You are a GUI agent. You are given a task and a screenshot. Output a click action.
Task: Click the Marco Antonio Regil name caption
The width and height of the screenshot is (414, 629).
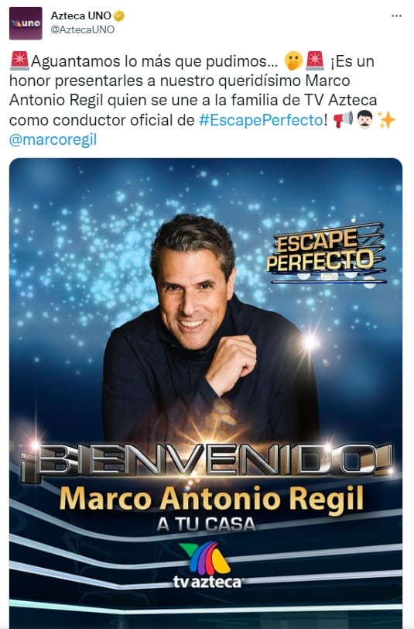coord(211,500)
